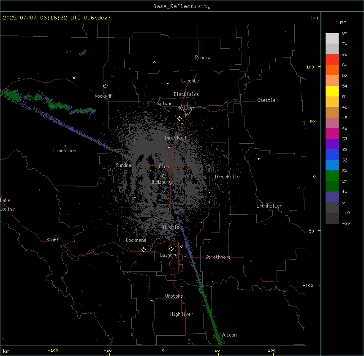Click the HighRiver label

[x=182, y=314]
